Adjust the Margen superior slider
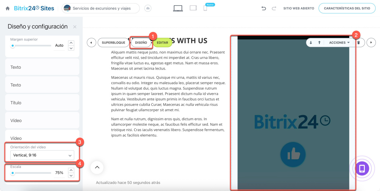 click(x=31, y=46)
